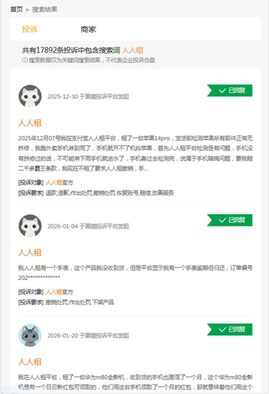269x394 pixels.
Task: Click cat avatar of 2026-01-04 complaint
Action: click(x=30, y=226)
